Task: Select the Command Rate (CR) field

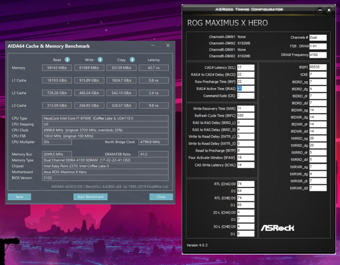Action: click(246, 96)
